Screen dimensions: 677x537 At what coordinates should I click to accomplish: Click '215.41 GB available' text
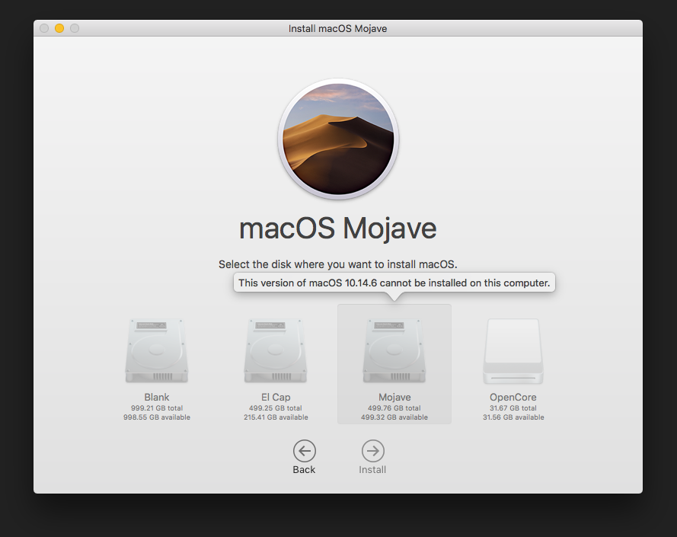coord(276,417)
